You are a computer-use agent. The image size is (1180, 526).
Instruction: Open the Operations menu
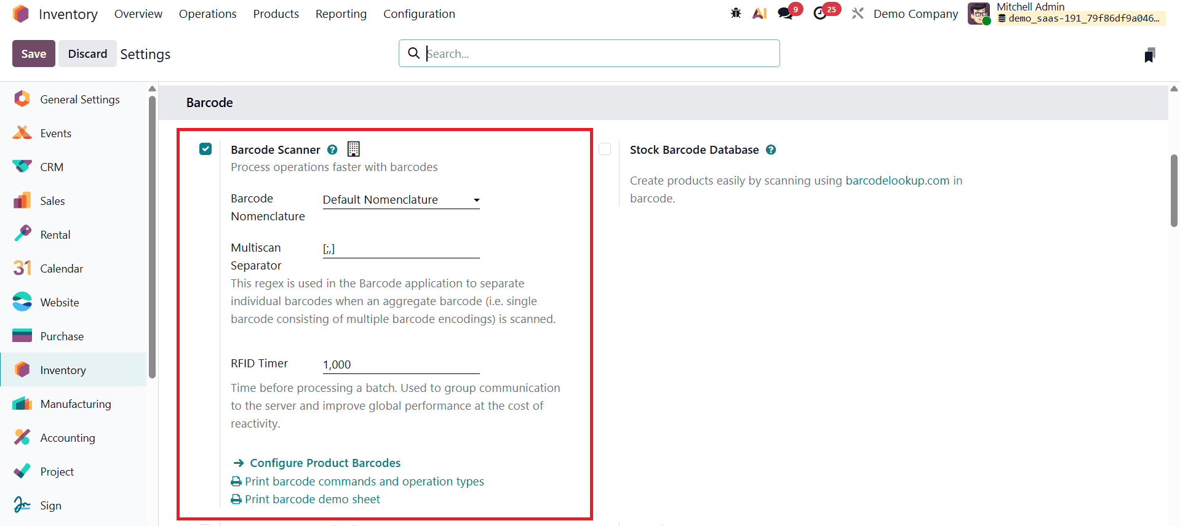pyautogui.click(x=207, y=14)
